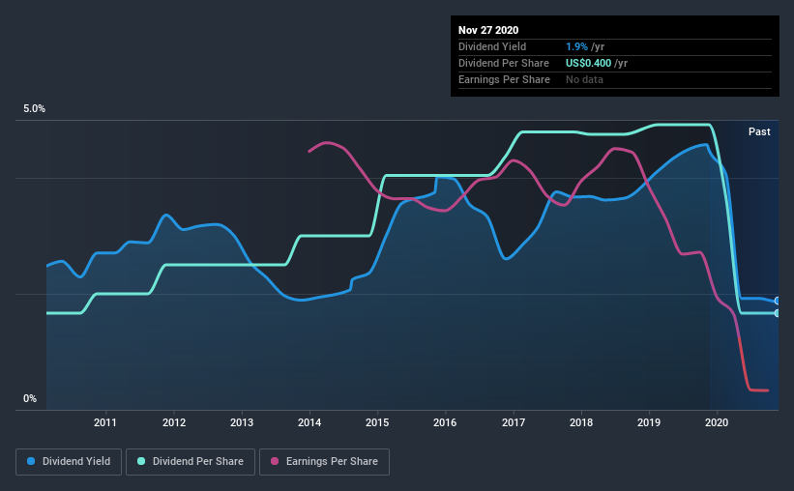
Task: Toggle the Earnings Per Share legend button
Action: pyautogui.click(x=324, y=462)
